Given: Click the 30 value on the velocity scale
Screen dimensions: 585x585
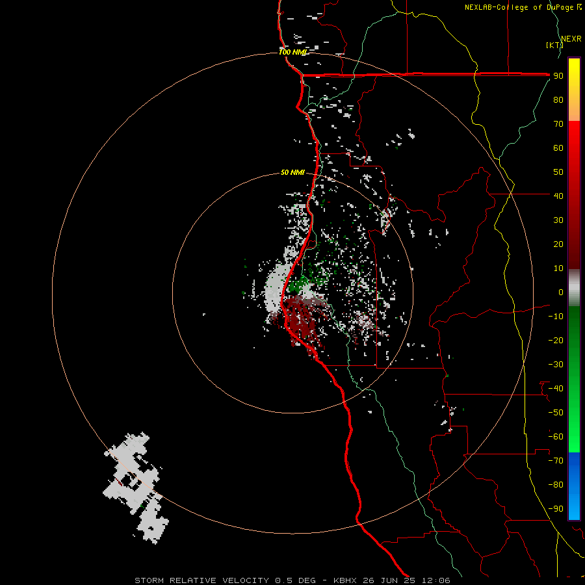Looking at the screenshot, I should pos(558,220).
